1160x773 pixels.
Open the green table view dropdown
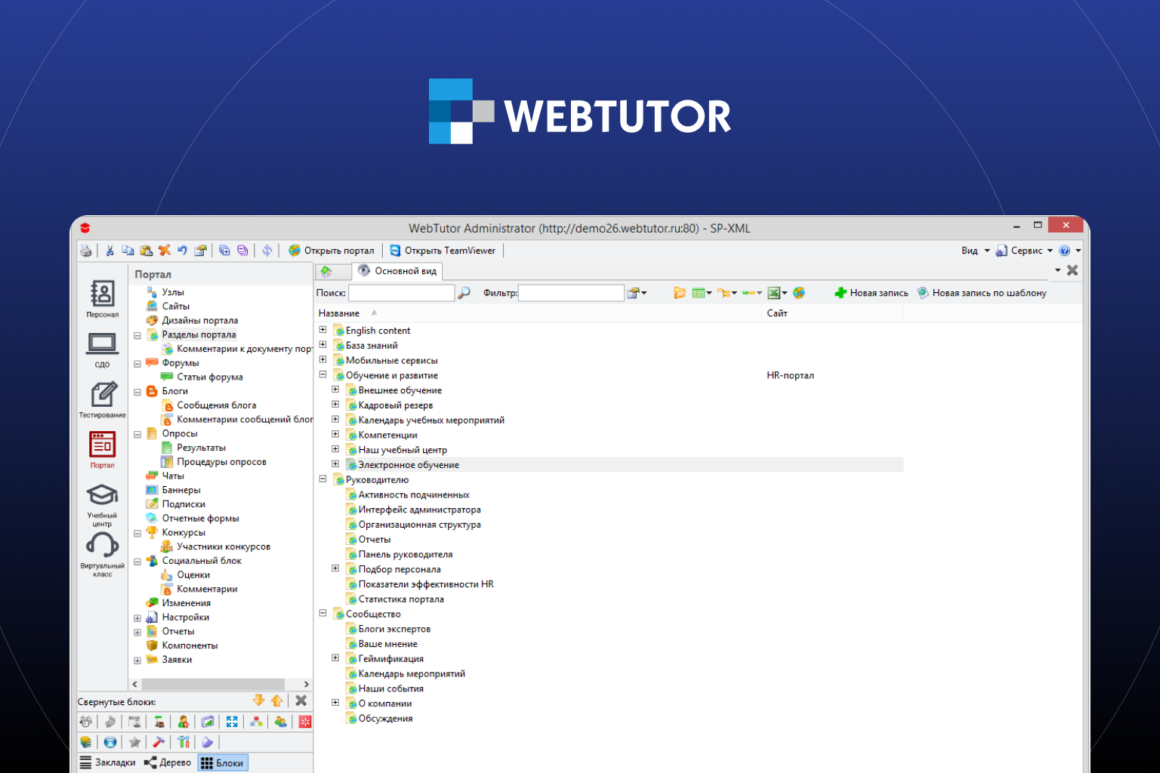coord(702,293)
